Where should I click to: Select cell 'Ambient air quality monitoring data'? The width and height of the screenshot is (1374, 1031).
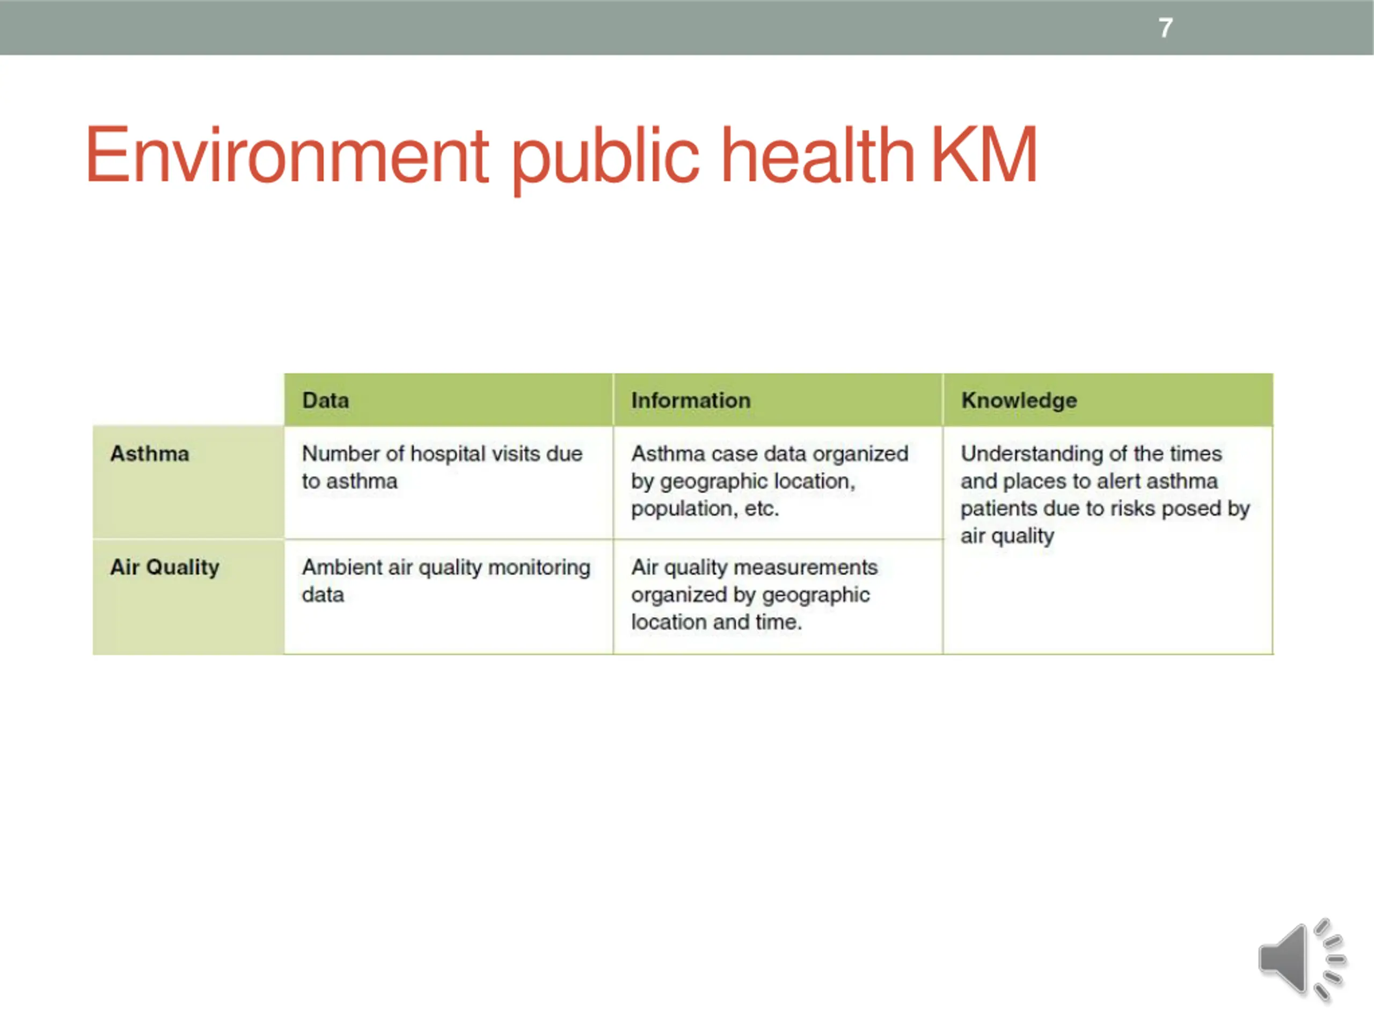click(449, 597)
